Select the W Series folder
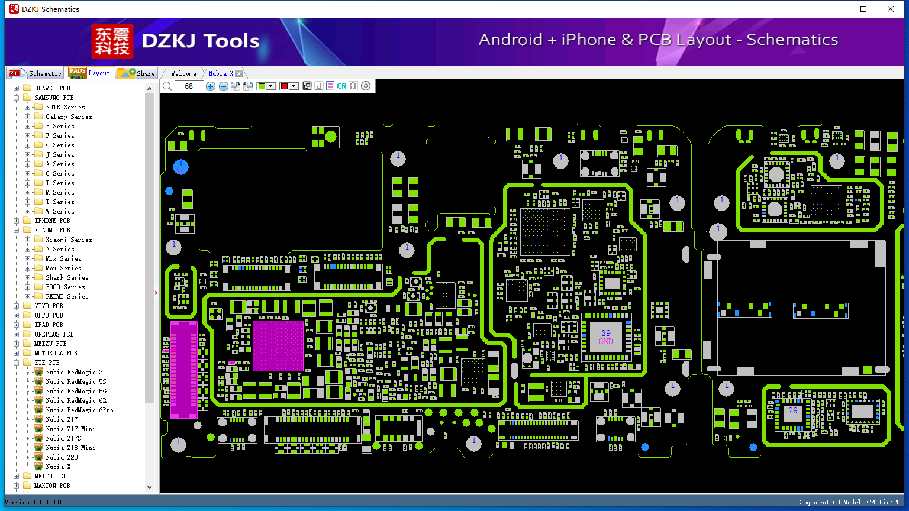The image size is (909, 511). click(x=60, y=211)
